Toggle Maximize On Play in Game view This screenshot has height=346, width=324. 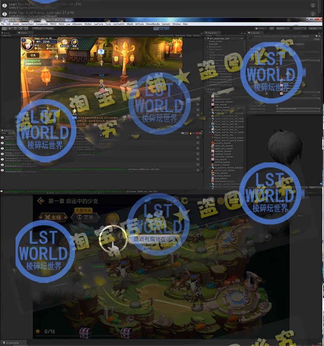166,36
